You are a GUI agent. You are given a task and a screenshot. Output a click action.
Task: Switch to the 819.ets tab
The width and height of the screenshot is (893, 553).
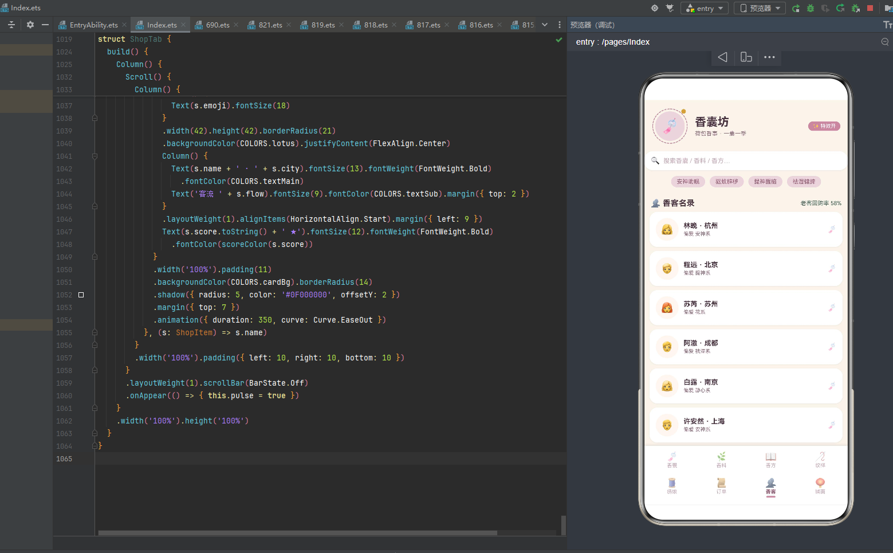click(322, 25)
